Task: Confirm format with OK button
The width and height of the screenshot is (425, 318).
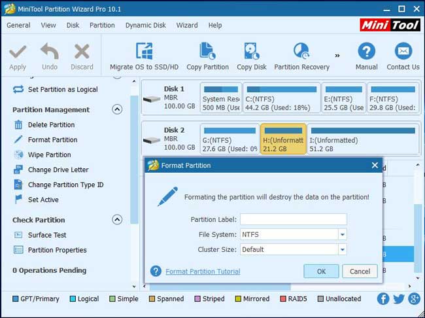Action: 321,272
